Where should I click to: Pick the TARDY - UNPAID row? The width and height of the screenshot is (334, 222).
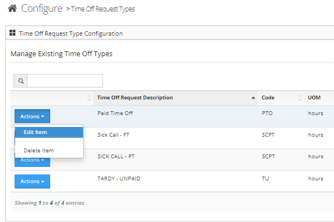120,178
